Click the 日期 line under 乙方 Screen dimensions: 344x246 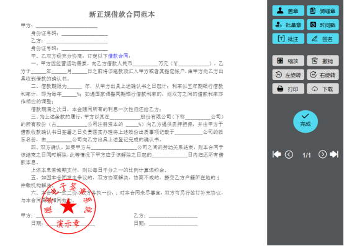point(173,224)
